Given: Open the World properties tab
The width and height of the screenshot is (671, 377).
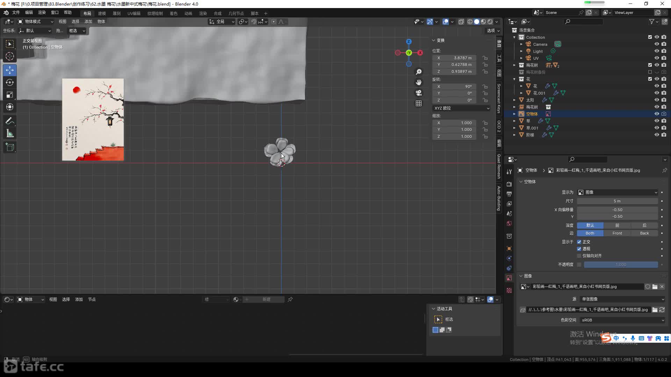Looking at the screenshot, I should tap(509, 223).
